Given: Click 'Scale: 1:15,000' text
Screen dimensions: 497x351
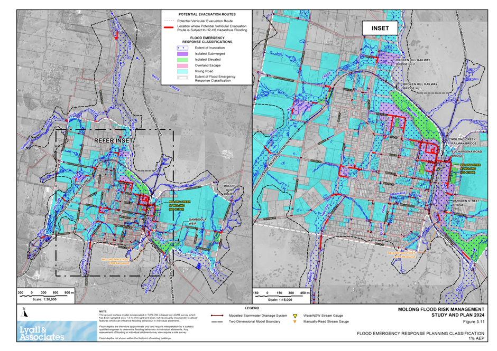Looking at the screenshot, I should 280,299.
